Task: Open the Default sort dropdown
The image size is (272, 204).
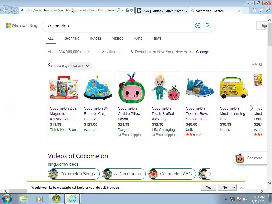Action: [80, 66]
